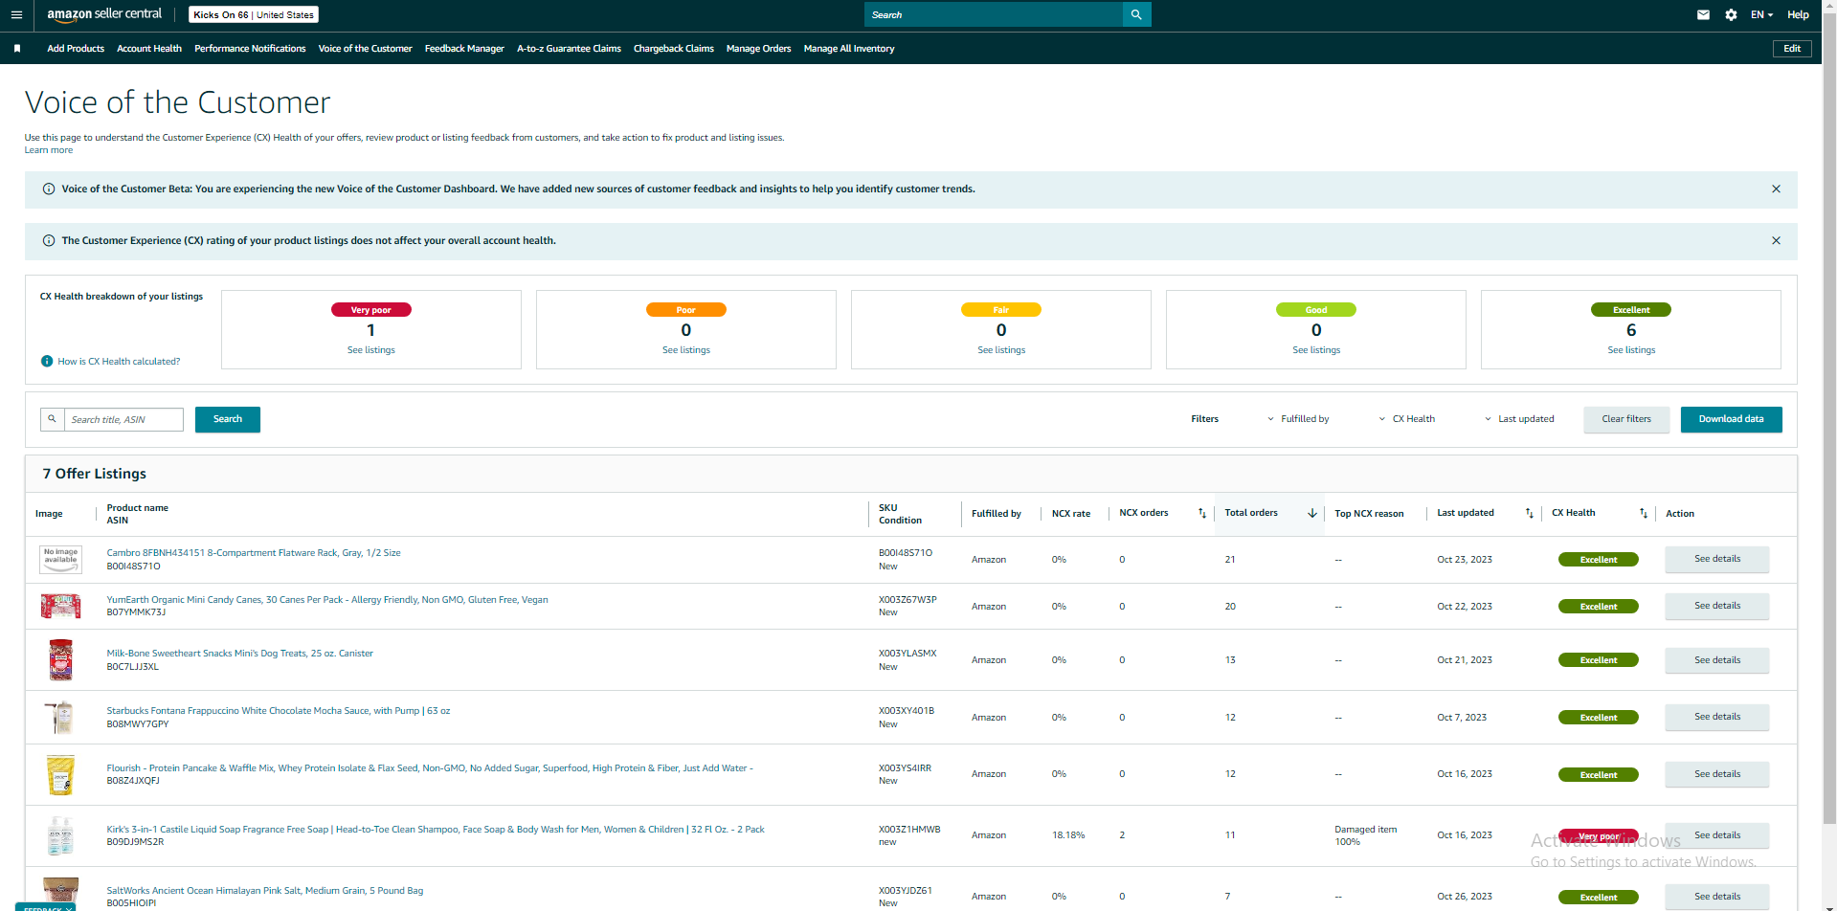Open SaltWorks Himalayan Pink Salt title link
Viewport: 1837px width, 911px height.
pos(265,891)
